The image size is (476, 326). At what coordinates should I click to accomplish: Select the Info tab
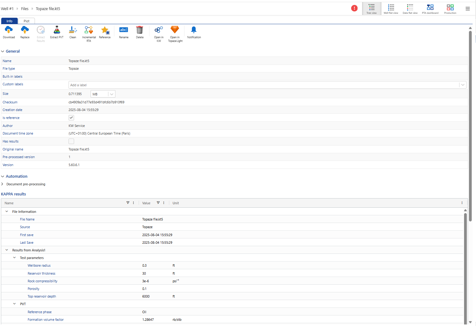pyautogui.click(x=9, y=21)
